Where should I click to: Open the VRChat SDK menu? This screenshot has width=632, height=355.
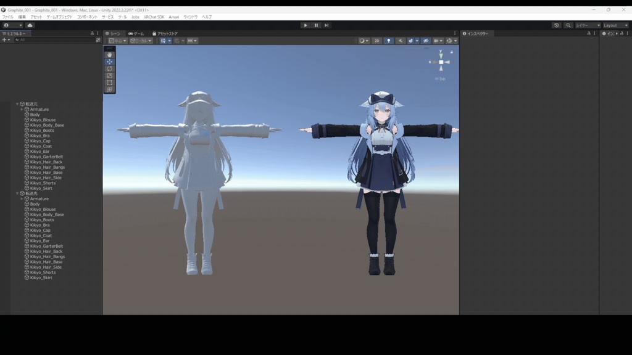coord(156,17)
